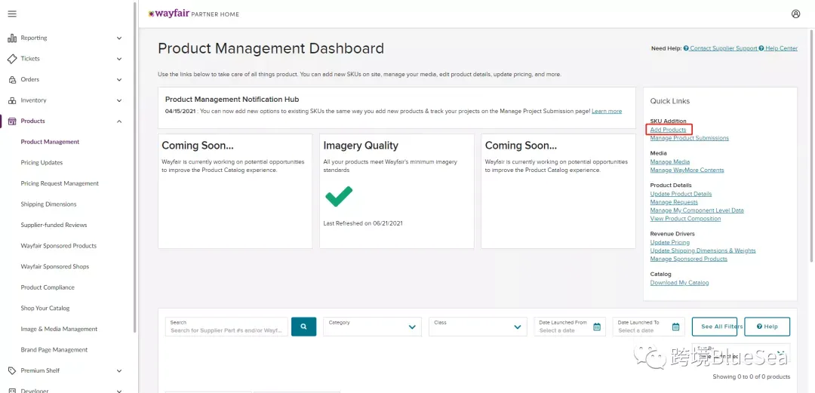The height and width of the screenshot is (393, 815).
Task: Click the sidebar vertical scrollbar
Action: (x=135, y=167)
